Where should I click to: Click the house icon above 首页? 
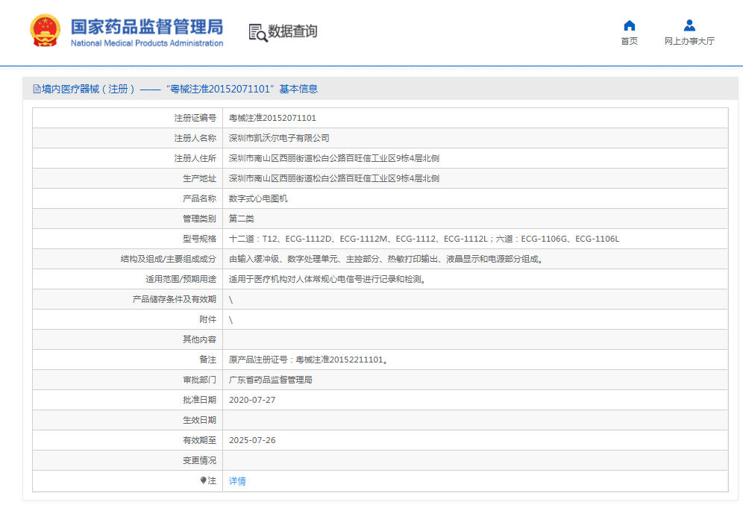click(x=629, y=25)
